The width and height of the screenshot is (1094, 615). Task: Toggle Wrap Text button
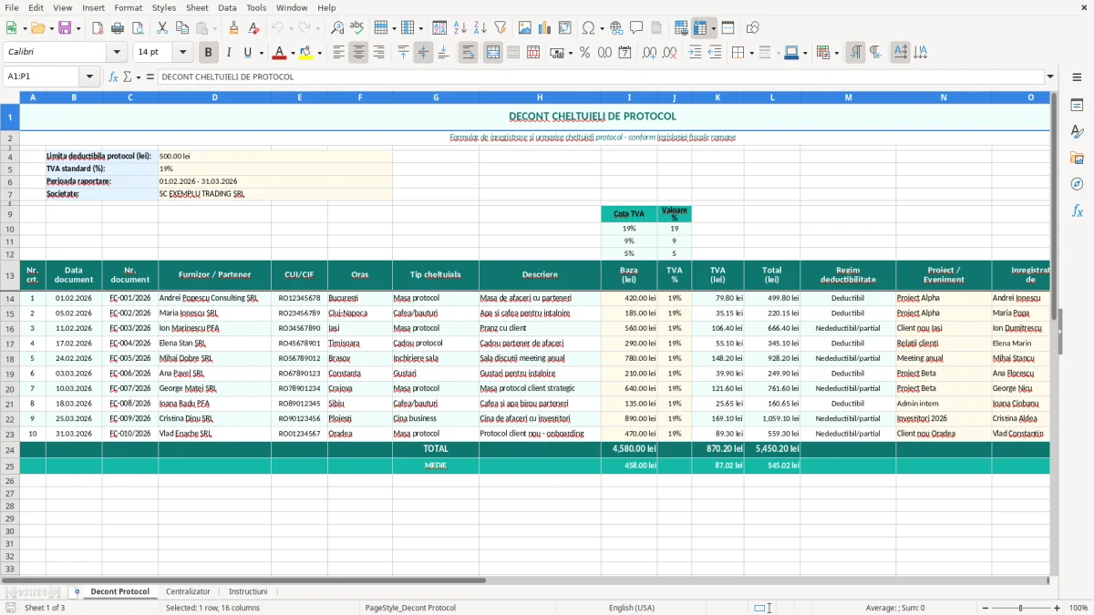coord(469,53)
